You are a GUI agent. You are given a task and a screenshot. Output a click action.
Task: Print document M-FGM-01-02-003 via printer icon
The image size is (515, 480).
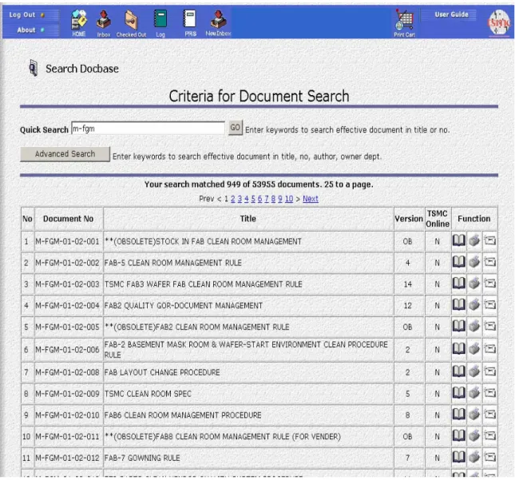[x=474, y=284]
